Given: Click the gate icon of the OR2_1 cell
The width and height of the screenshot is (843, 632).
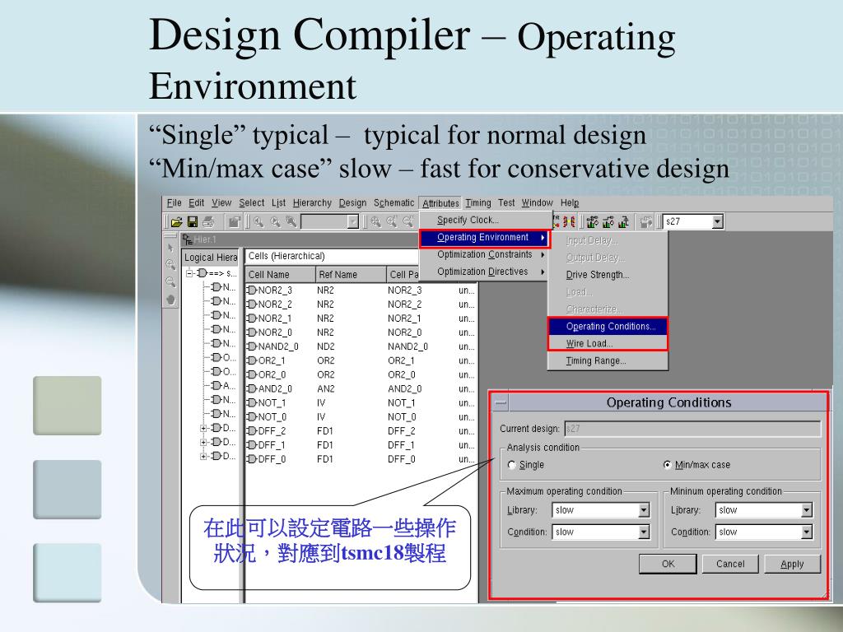Looking at the screenshot, I should click(252, 360).
